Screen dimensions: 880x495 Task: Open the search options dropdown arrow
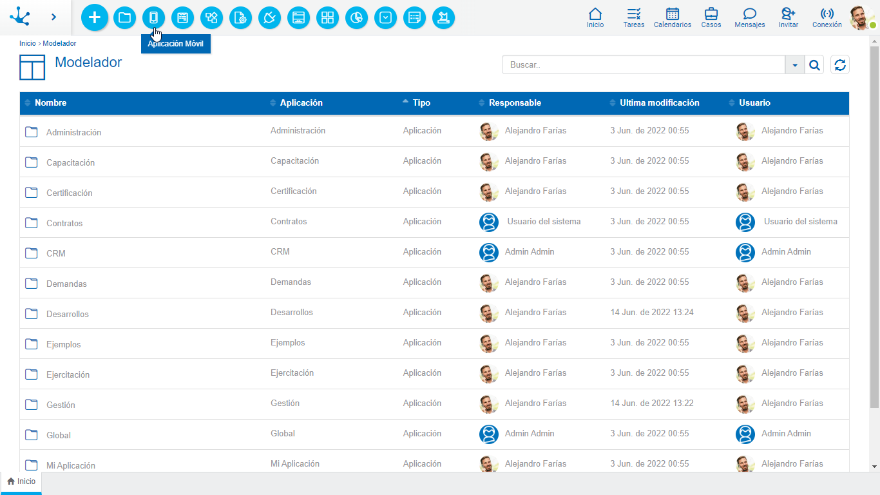click(x=795, y=64)
